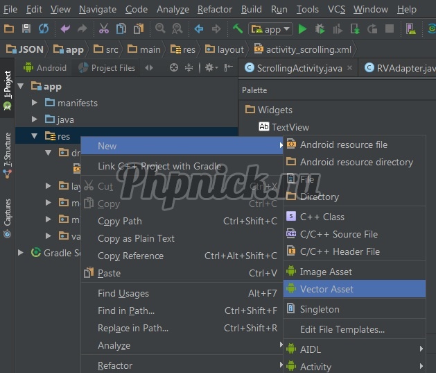The width and height of the screenshot is (436, 373).
Task: Click the navigate Back arrow icon
Action: tap(199, 29)
